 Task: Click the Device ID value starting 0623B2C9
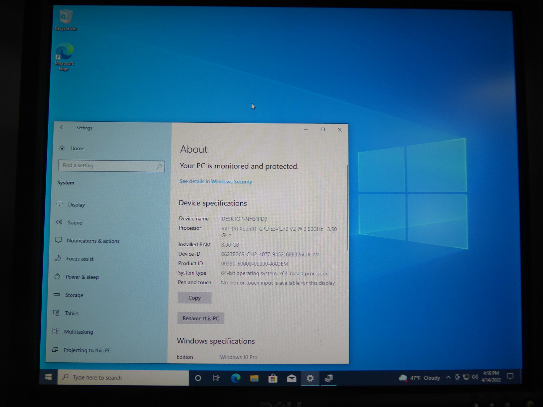point(270,254)
